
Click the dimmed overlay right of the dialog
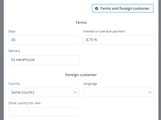(x=160, y=60)
